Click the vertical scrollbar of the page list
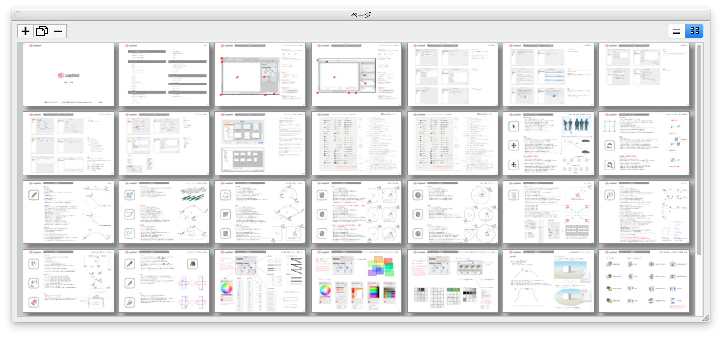 point(699,149)
